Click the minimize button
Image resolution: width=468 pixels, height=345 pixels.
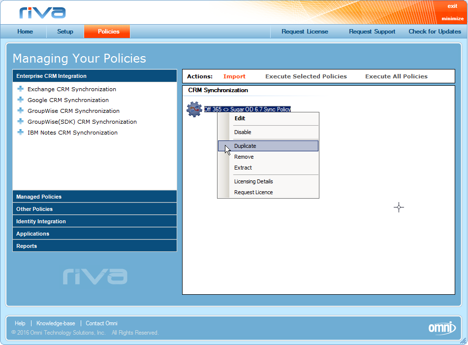tap(452, 19)
